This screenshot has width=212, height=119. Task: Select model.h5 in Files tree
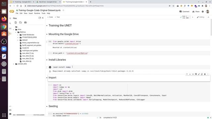pos(26,48)
